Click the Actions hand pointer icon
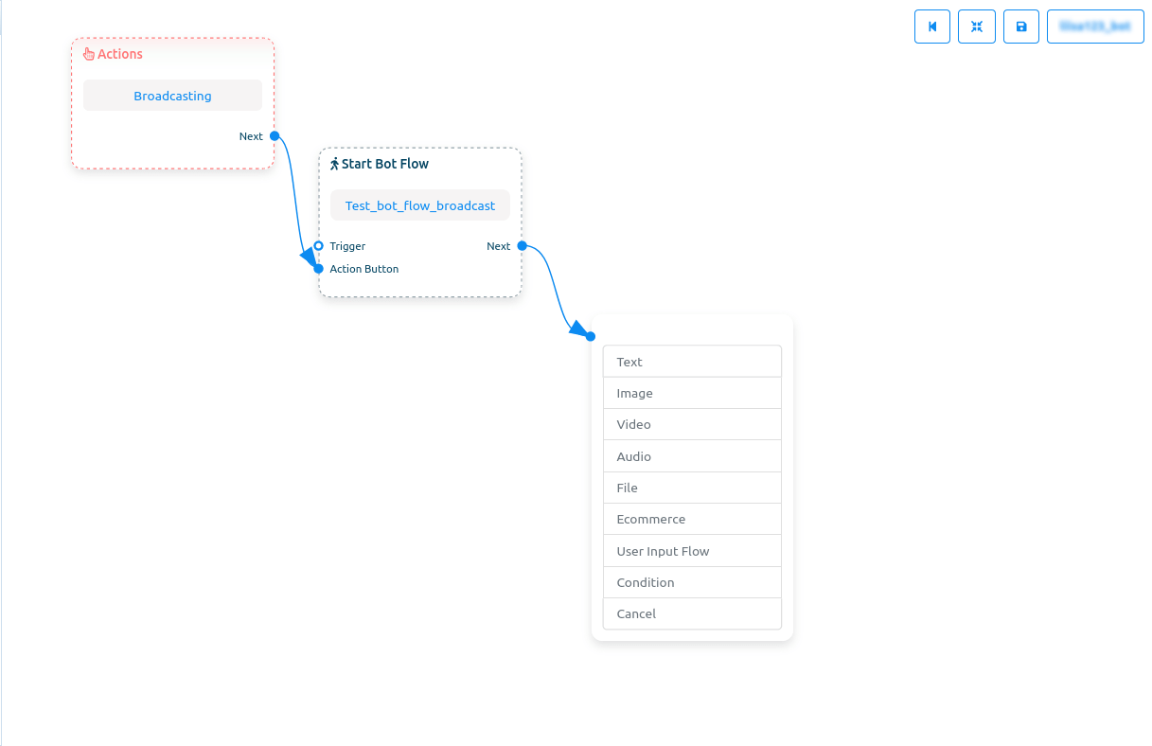 89,54
